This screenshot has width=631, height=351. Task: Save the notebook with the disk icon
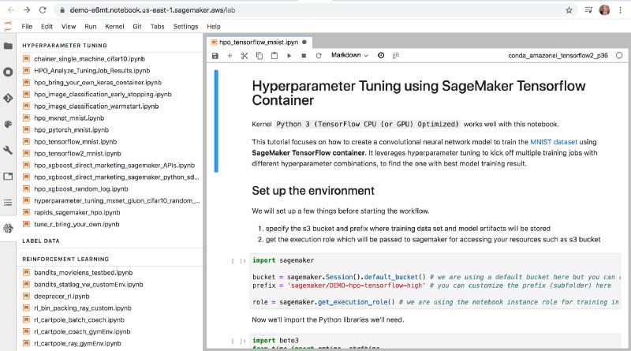pos(215,55)
